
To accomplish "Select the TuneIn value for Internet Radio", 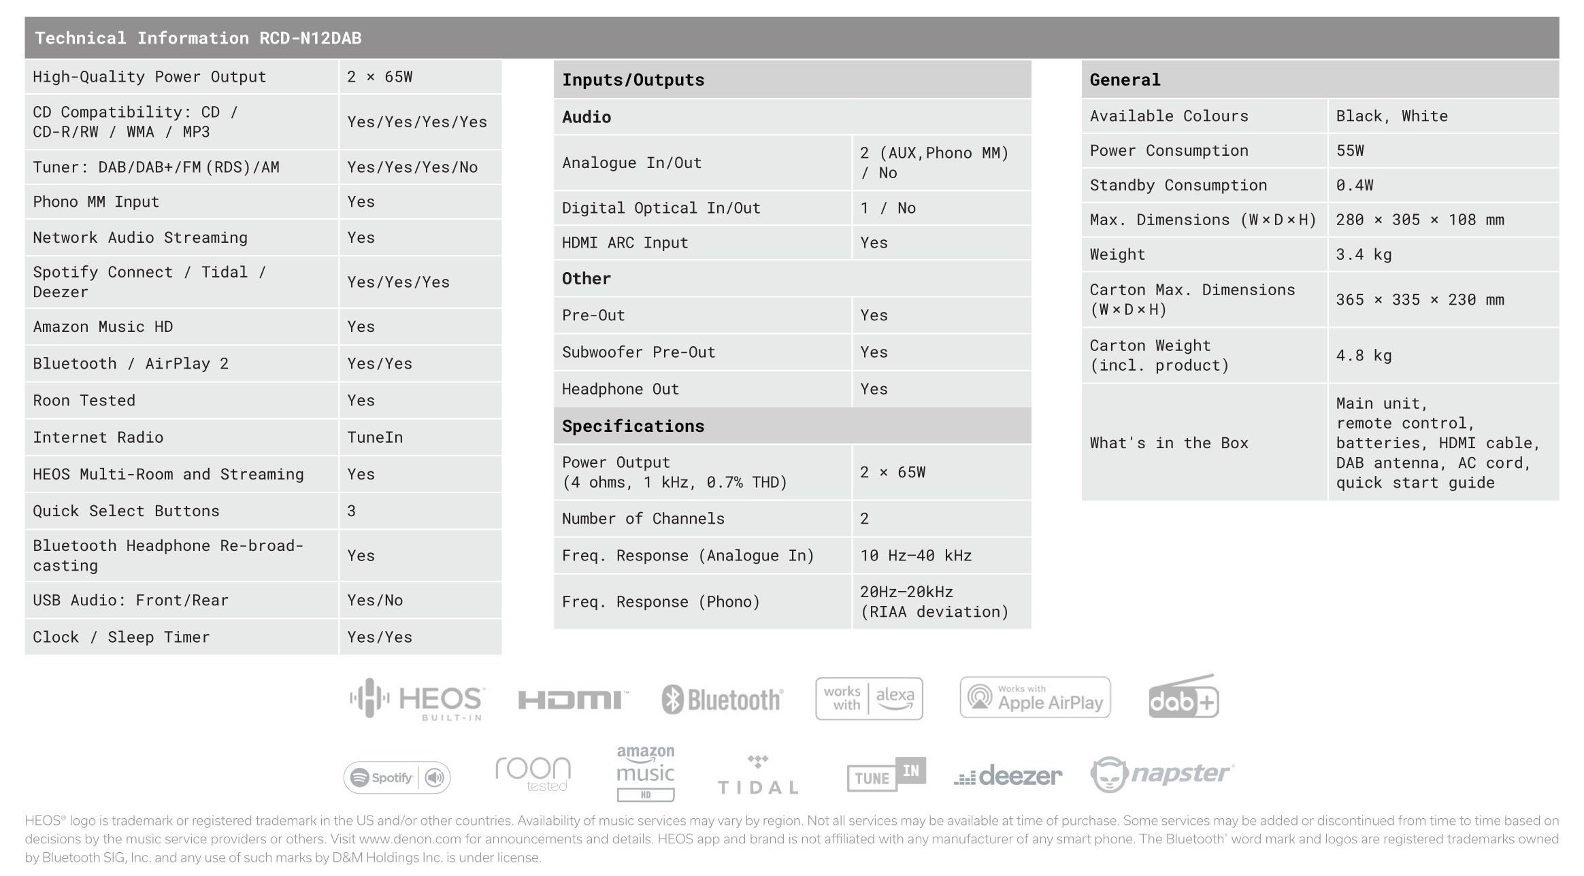I will click(x=375, y=437).
